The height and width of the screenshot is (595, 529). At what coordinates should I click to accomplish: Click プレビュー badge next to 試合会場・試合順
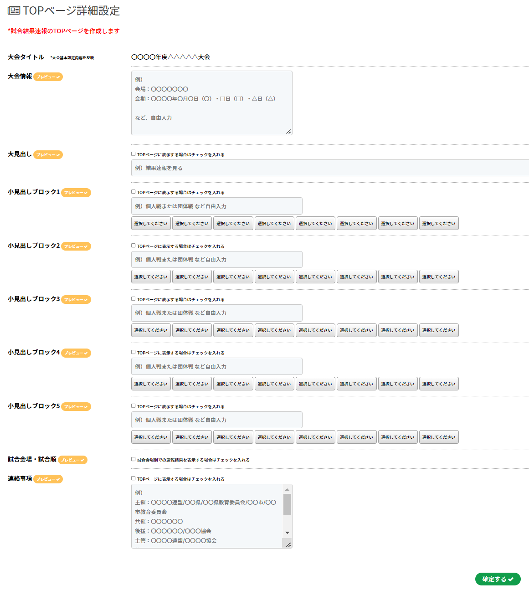point(72,460)
